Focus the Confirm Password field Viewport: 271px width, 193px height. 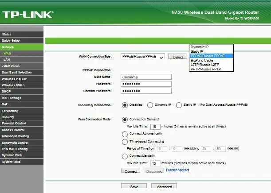coord(146,91)
